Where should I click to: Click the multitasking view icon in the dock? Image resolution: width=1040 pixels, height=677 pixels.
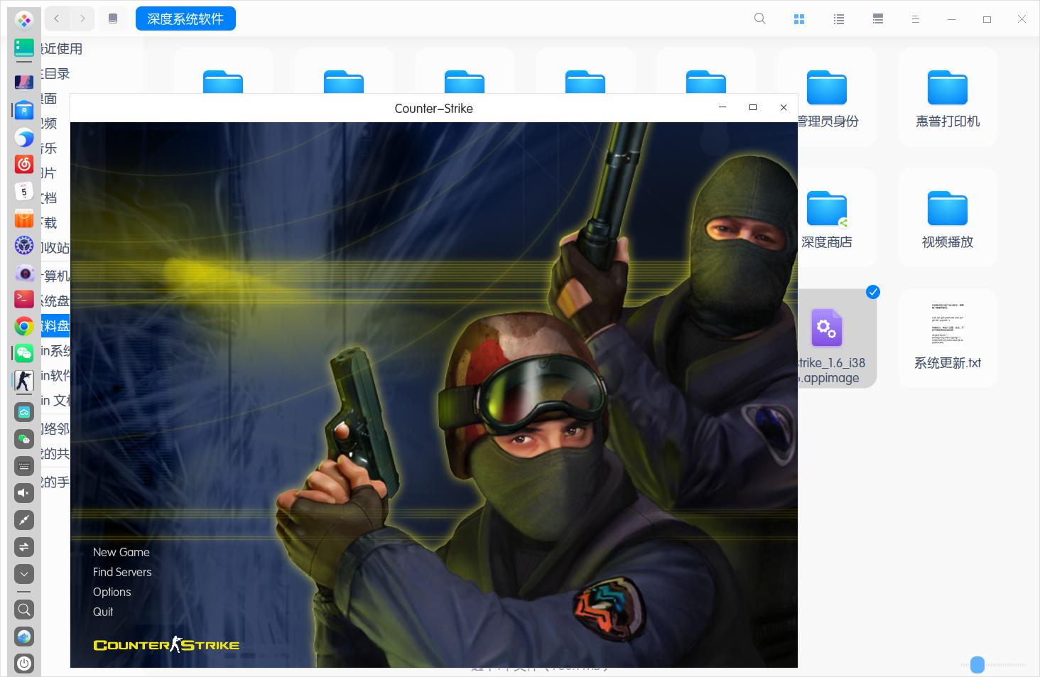tap(24, 48)
